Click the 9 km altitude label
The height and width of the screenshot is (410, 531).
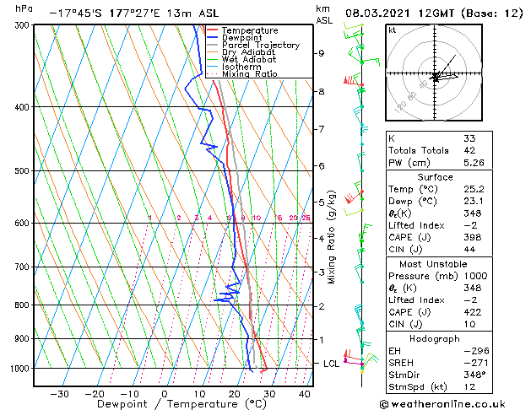coord(321,53)
